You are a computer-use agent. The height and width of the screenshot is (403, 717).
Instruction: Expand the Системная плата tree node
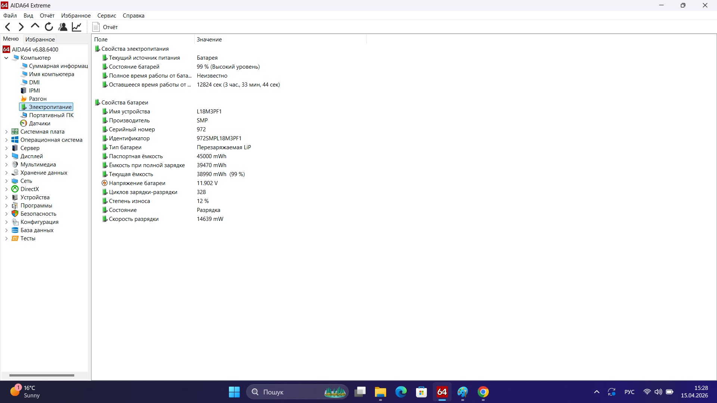point(6,131)
